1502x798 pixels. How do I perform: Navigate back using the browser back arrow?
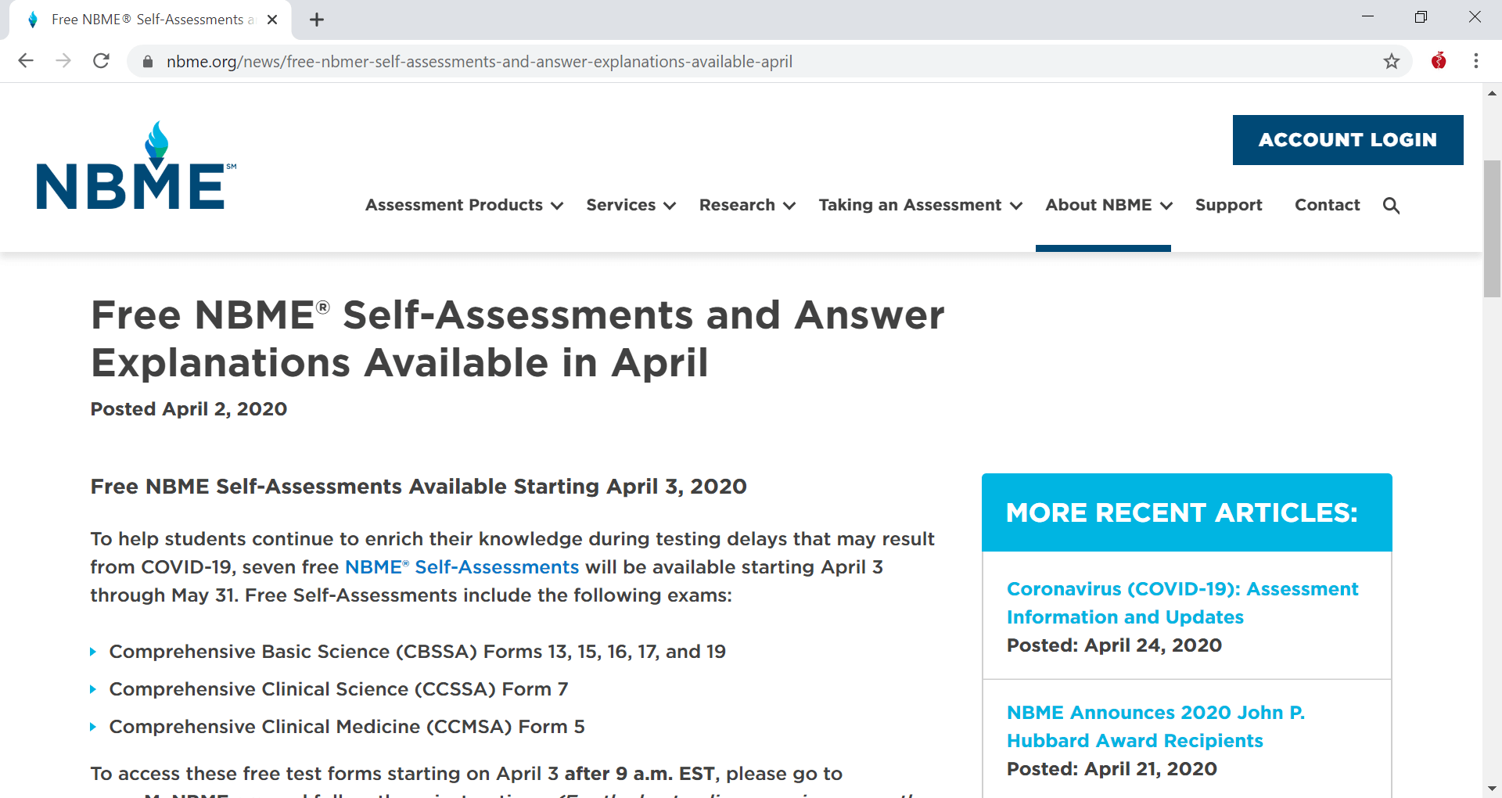point(26,61)
